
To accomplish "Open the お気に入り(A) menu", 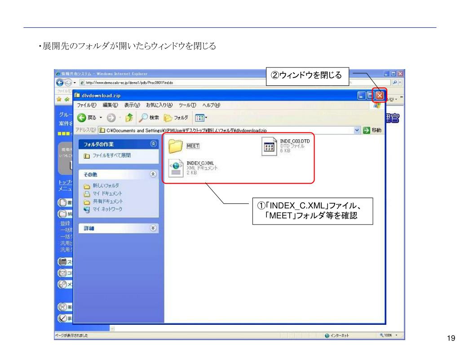I will pos(159,105).
